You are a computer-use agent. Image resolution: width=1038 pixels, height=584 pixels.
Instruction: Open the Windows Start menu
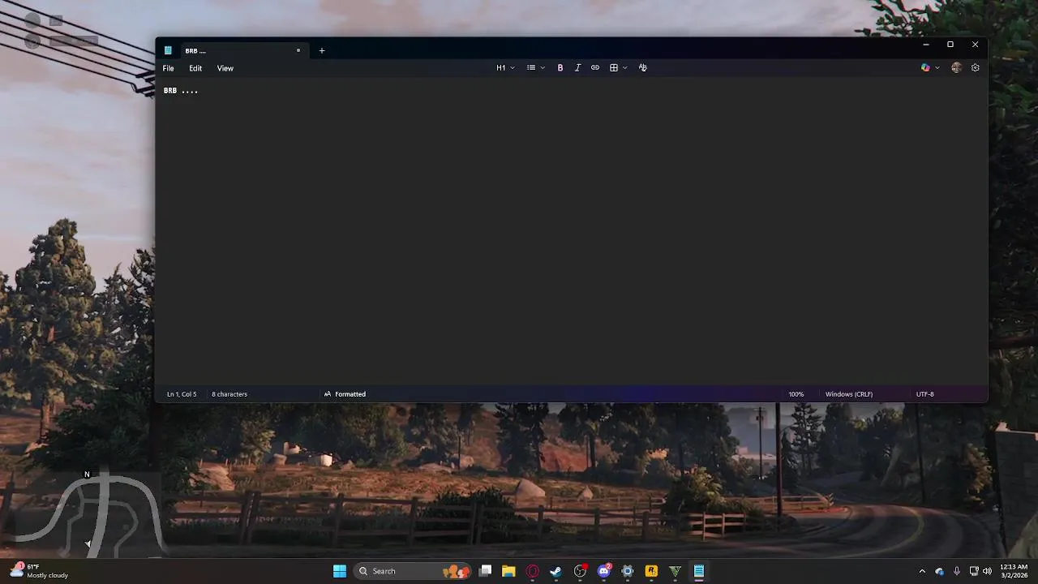[x=340, y=571]
